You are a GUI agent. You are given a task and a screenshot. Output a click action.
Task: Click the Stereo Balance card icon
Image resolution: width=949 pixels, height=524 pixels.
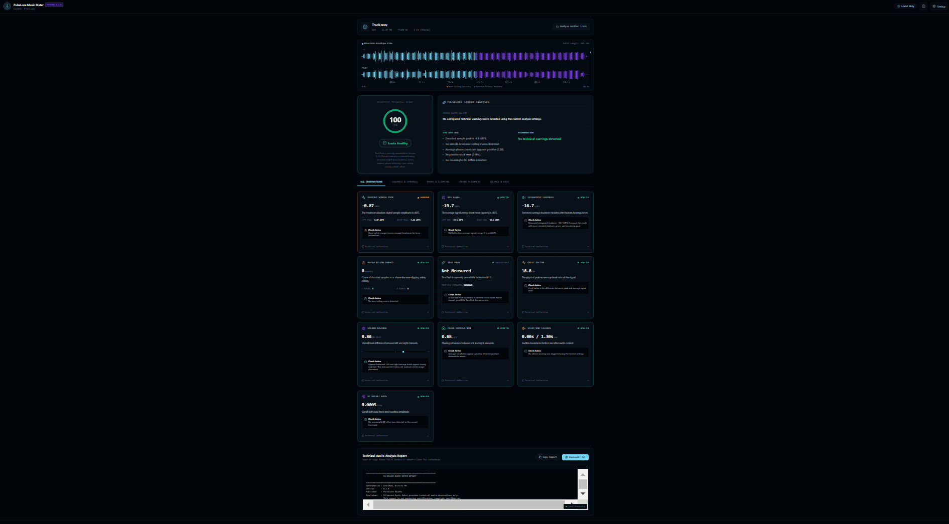pos(364,328)
